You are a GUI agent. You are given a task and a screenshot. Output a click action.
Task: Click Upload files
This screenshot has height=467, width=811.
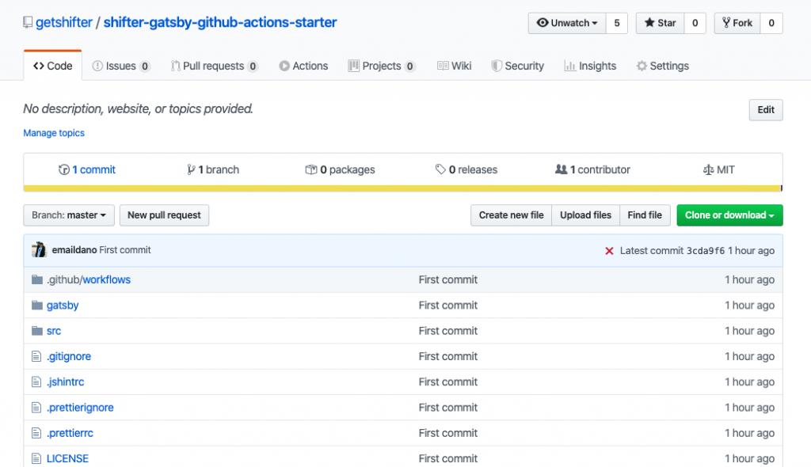click(585, 215)
